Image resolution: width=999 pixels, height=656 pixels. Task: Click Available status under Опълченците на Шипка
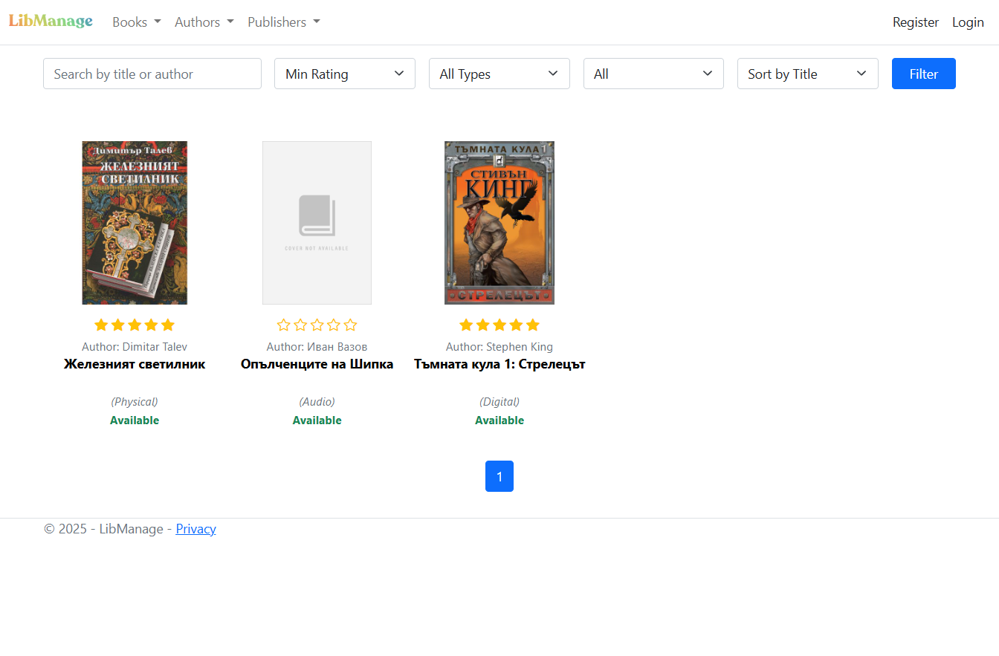click(x=317, y=420)
